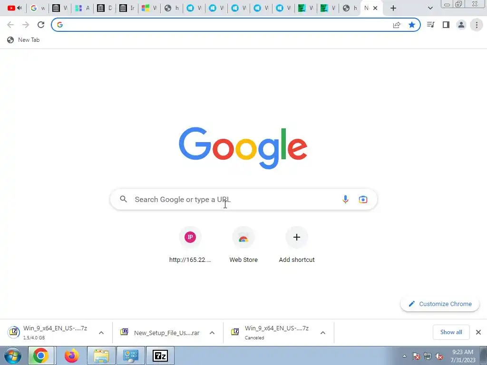Viewport: 487px width, 365px height.
Task: Open Windows Explorer from taskbar
Action: (101, 355)
